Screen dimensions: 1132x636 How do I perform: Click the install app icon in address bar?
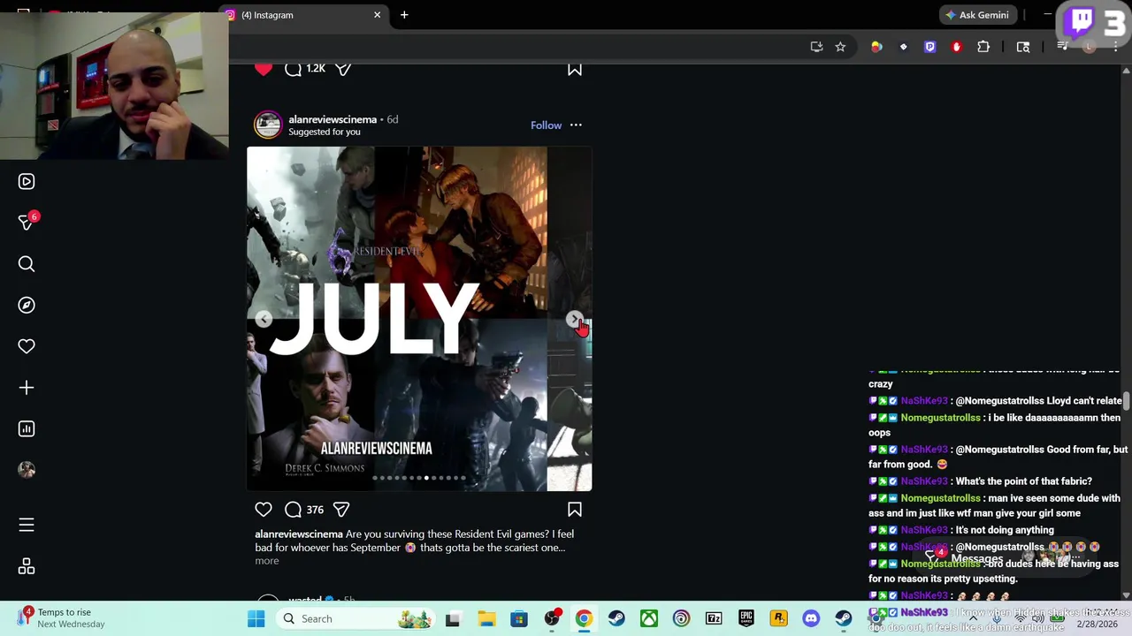pyautogui.click(x=816, y=47)
